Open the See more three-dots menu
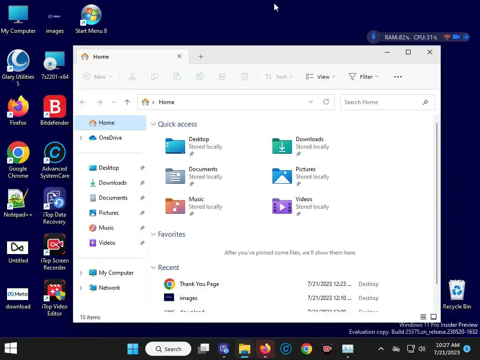 click(x=397, y=77)
